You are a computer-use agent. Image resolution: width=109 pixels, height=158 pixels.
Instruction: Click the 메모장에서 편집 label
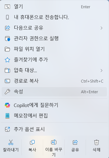click(x=31, y=116)
